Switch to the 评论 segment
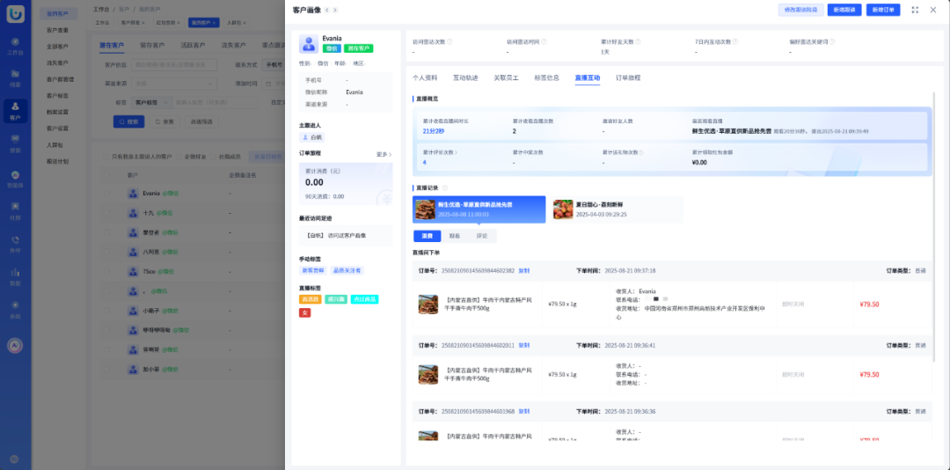 click(x=482, y=236)
